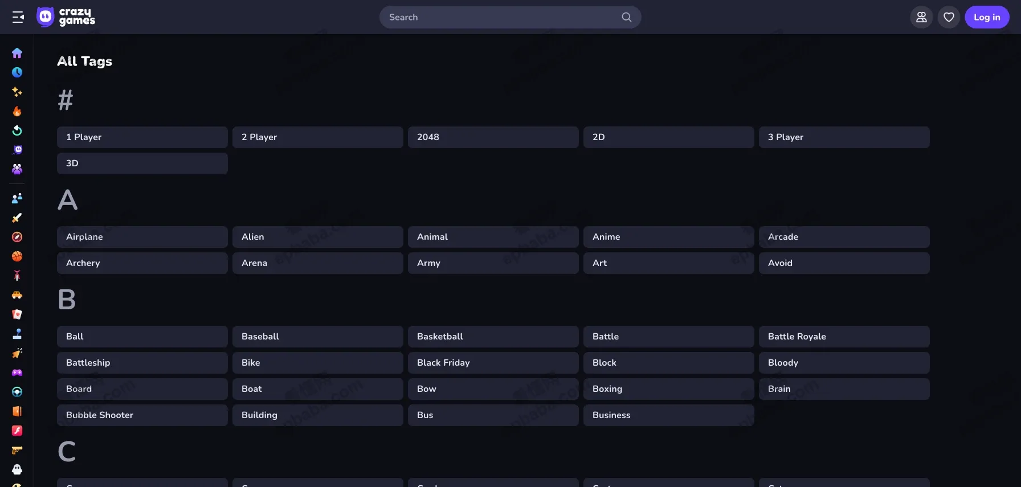This screenshot has width=1021, height=487.
Task: Click into the Search input field
Action: (x=501, y=17)
